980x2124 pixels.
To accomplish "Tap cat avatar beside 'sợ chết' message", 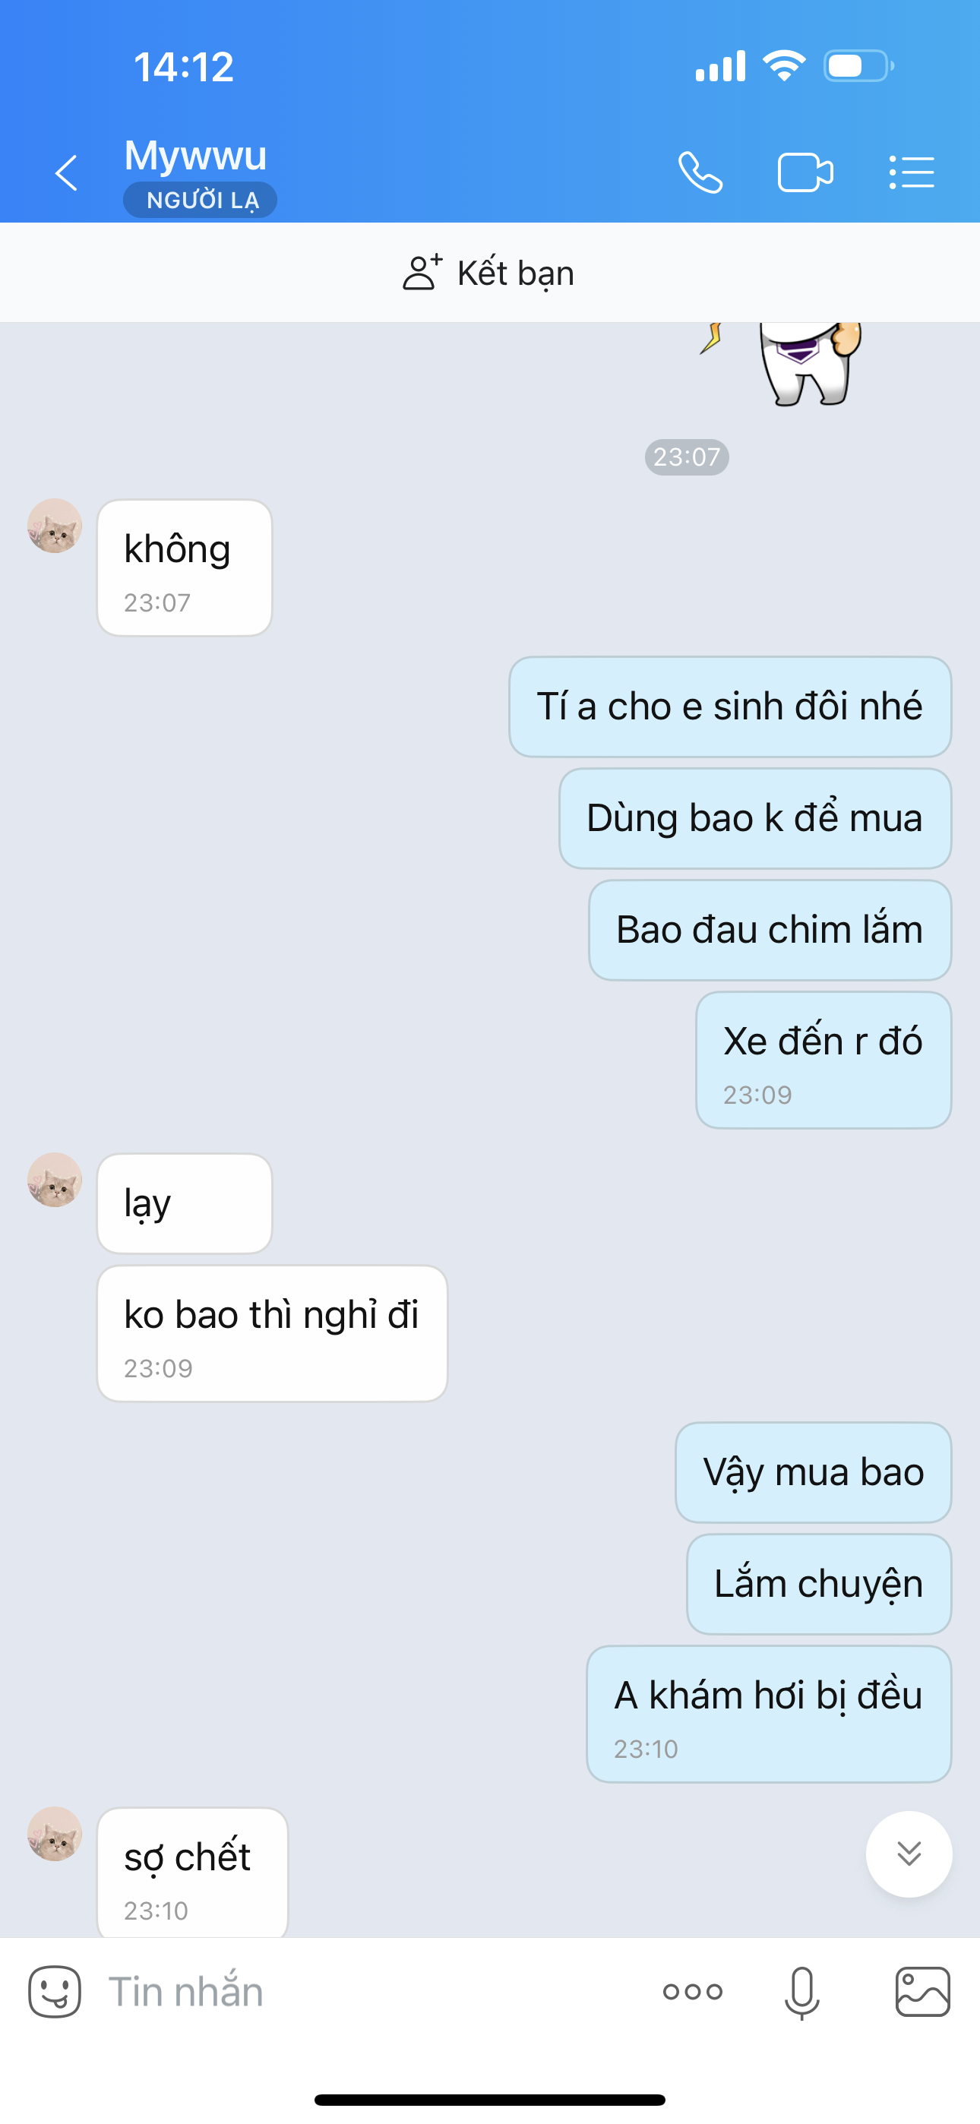I will pyautogui.click(x=55, y=1834).
